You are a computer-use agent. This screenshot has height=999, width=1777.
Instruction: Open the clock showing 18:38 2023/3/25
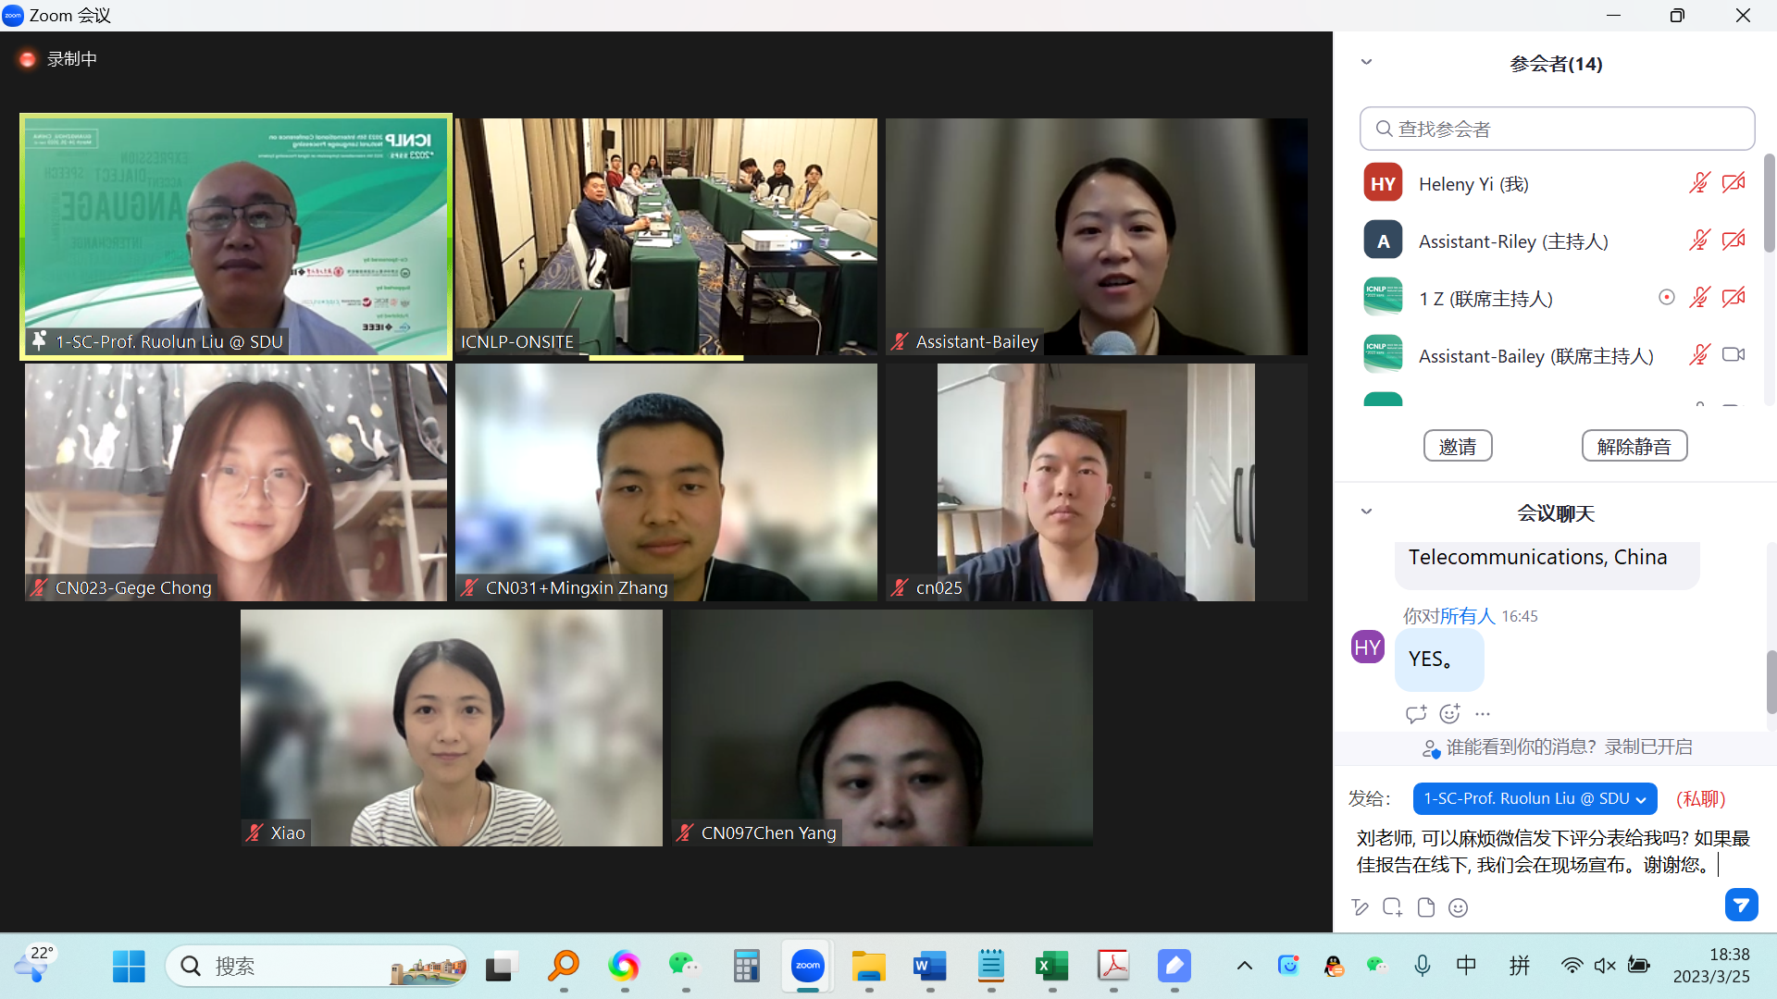[1711, 966]
